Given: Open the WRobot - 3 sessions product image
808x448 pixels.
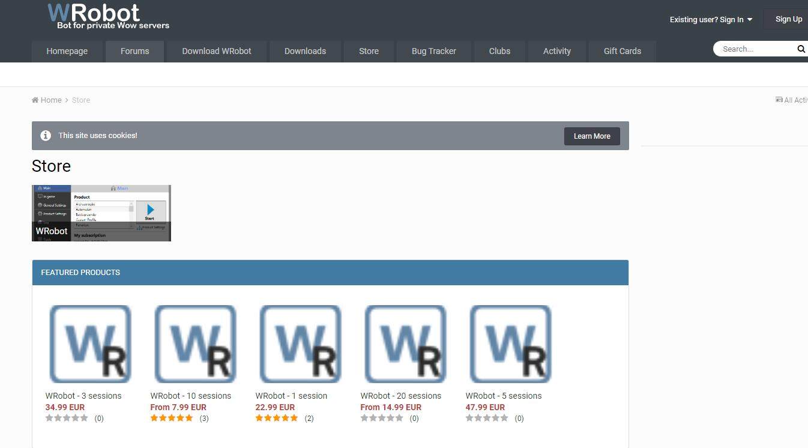Looking at the screenshot, I should pos(90,344).
